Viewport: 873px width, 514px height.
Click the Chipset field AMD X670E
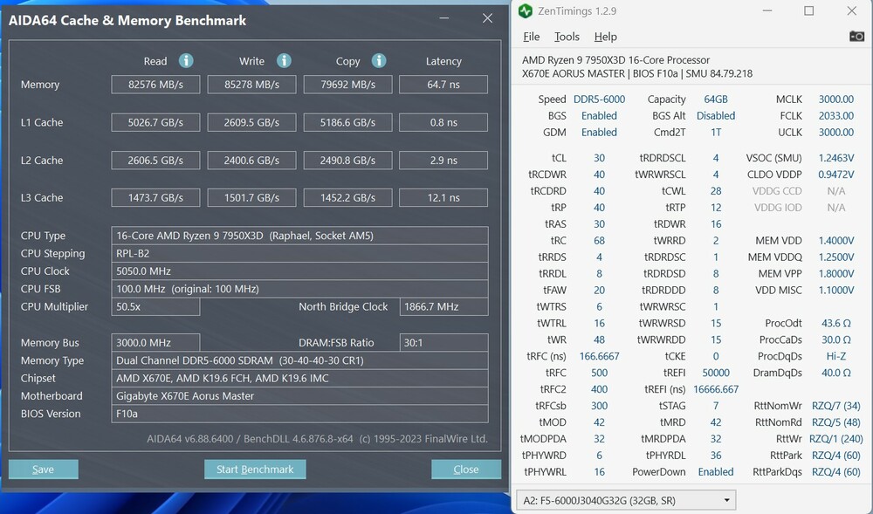click(x=299, y=378)
